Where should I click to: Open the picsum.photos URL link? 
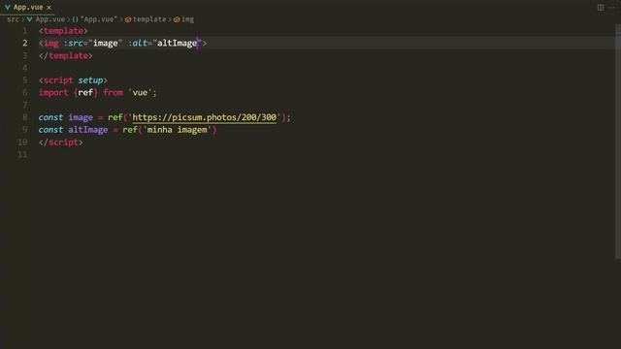[205, 117]
